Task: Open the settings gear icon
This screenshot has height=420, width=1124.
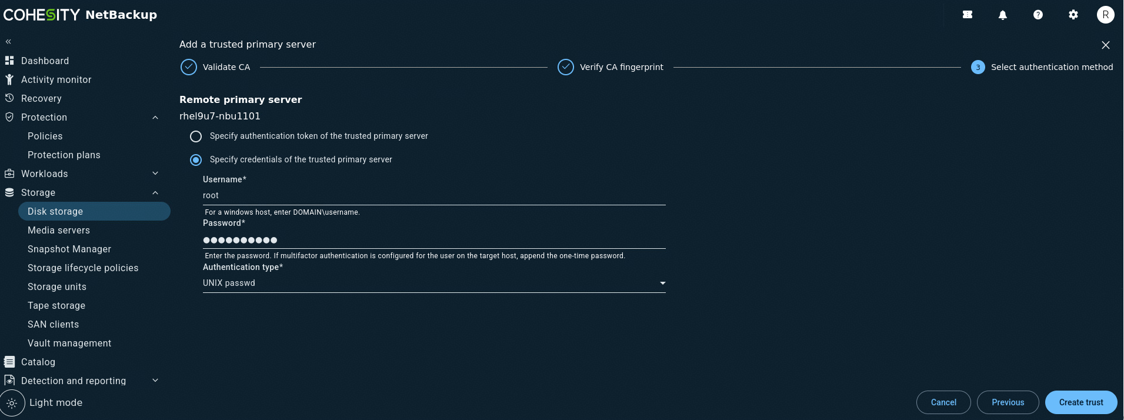Action: (1073, 15)
